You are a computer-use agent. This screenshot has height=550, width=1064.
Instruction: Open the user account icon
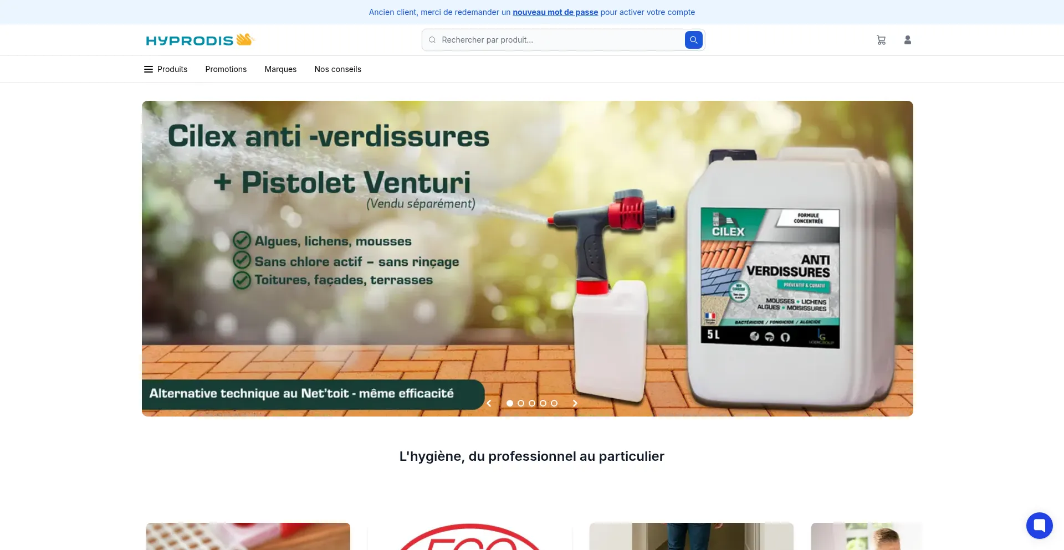pos(908,40)
